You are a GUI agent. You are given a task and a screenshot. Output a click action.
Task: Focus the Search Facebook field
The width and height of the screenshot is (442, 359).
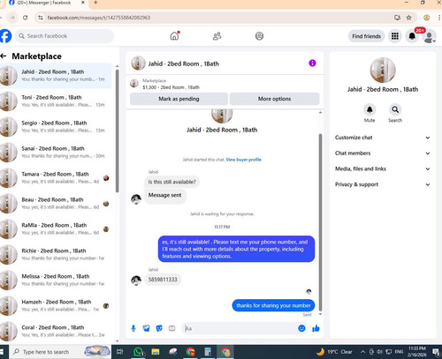click(x=65, y=36)
